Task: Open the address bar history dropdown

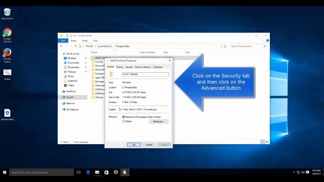Action: coord(221,47)
